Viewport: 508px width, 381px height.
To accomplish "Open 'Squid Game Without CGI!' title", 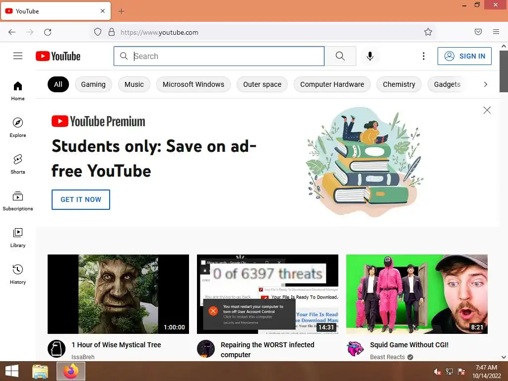I will coord(409,345).
